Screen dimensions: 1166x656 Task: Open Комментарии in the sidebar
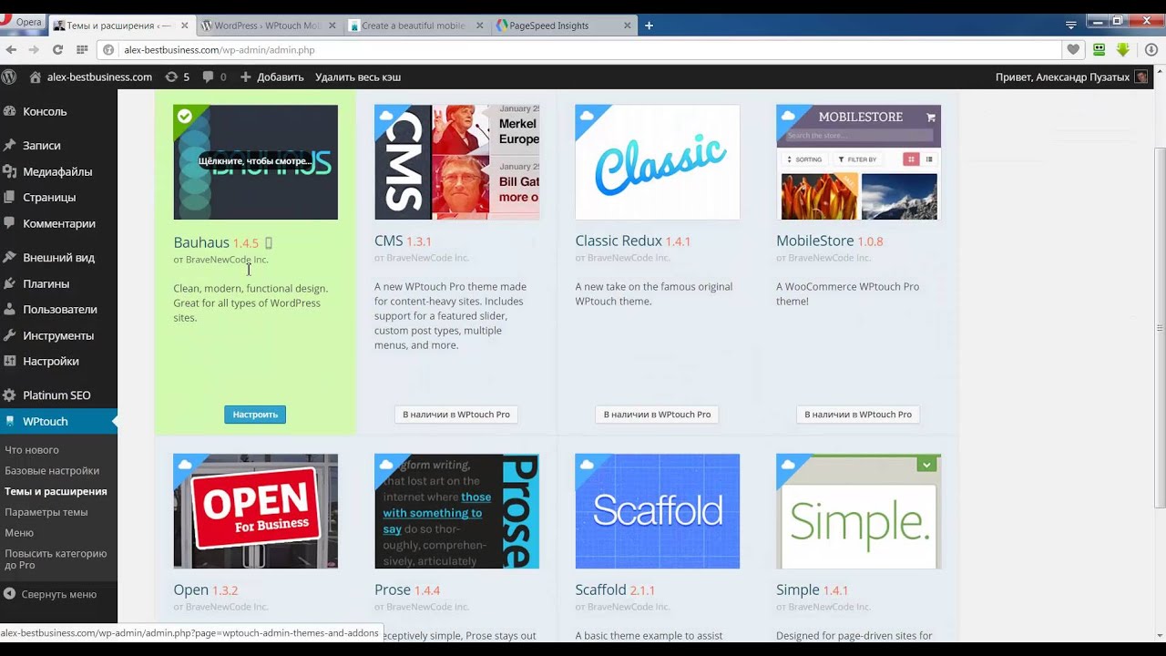pos(58,223)
